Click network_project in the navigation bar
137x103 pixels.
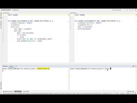tap(6, 10)
